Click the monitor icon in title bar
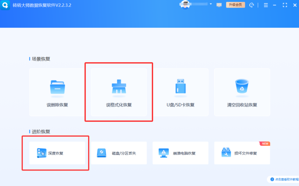Viewport: 299px width, 186px height. point(219,5)
